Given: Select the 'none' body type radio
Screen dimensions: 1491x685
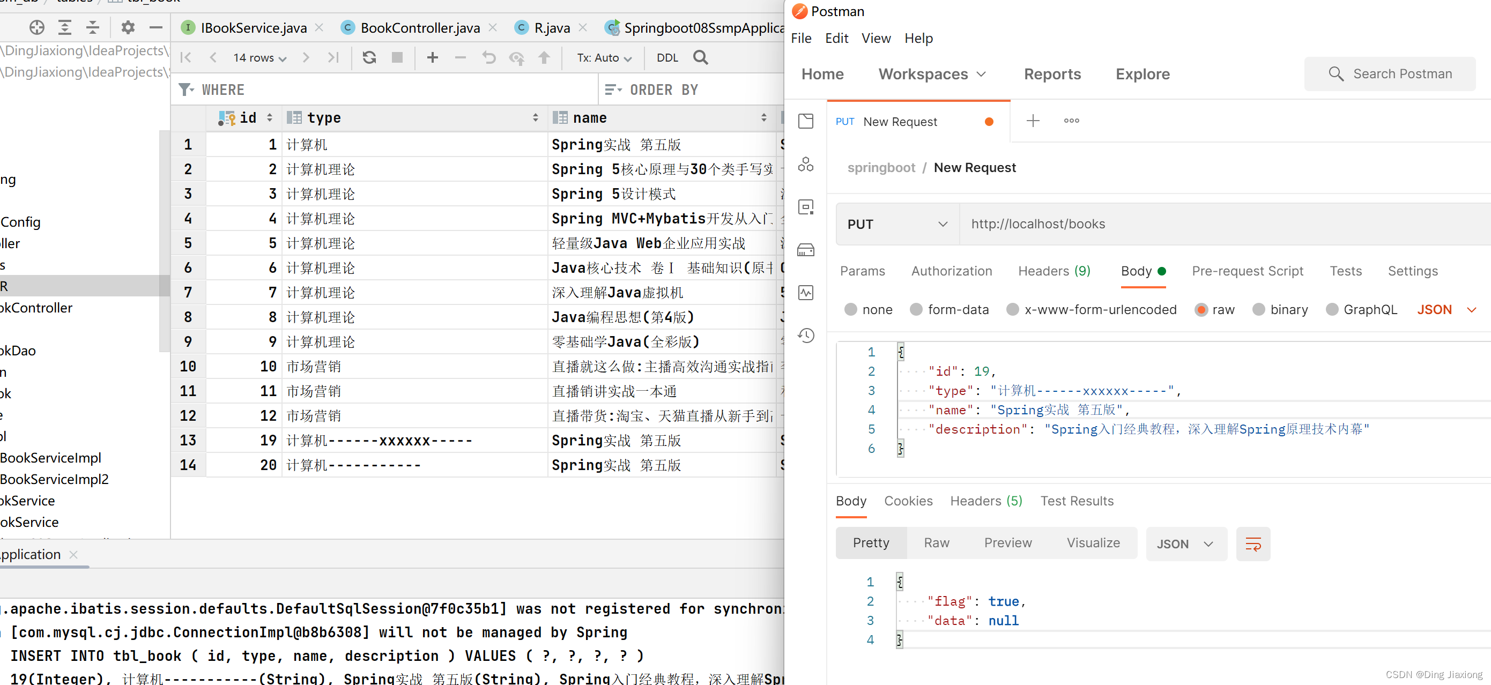Looking at the screenshot, I should pyautogui.click(x=850, y=309).
